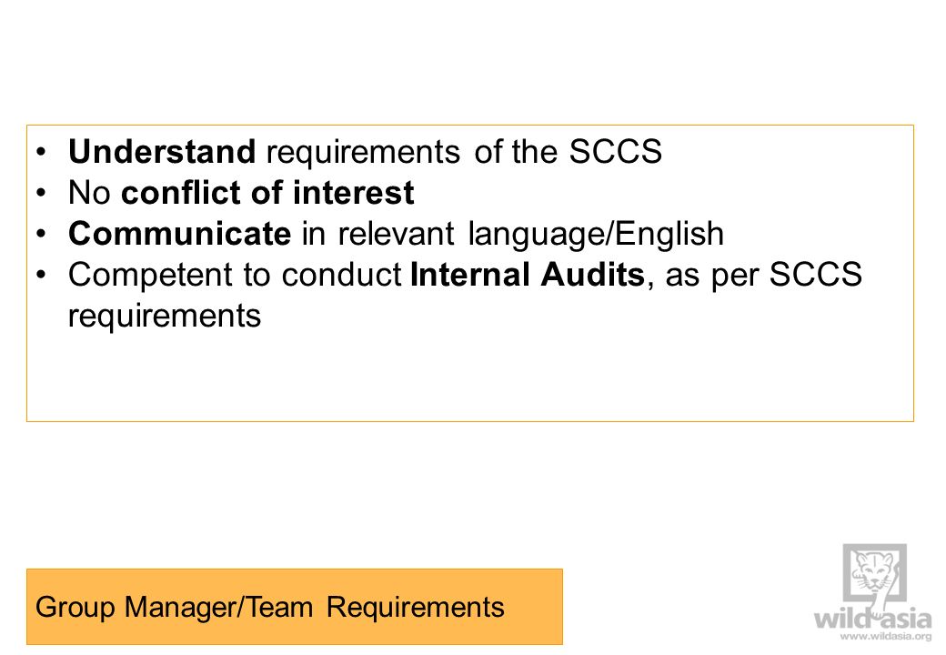Select the orange Group Manager/Team Requirements box
The height and width of the screenshot is (655, 946).
[295, 606]
